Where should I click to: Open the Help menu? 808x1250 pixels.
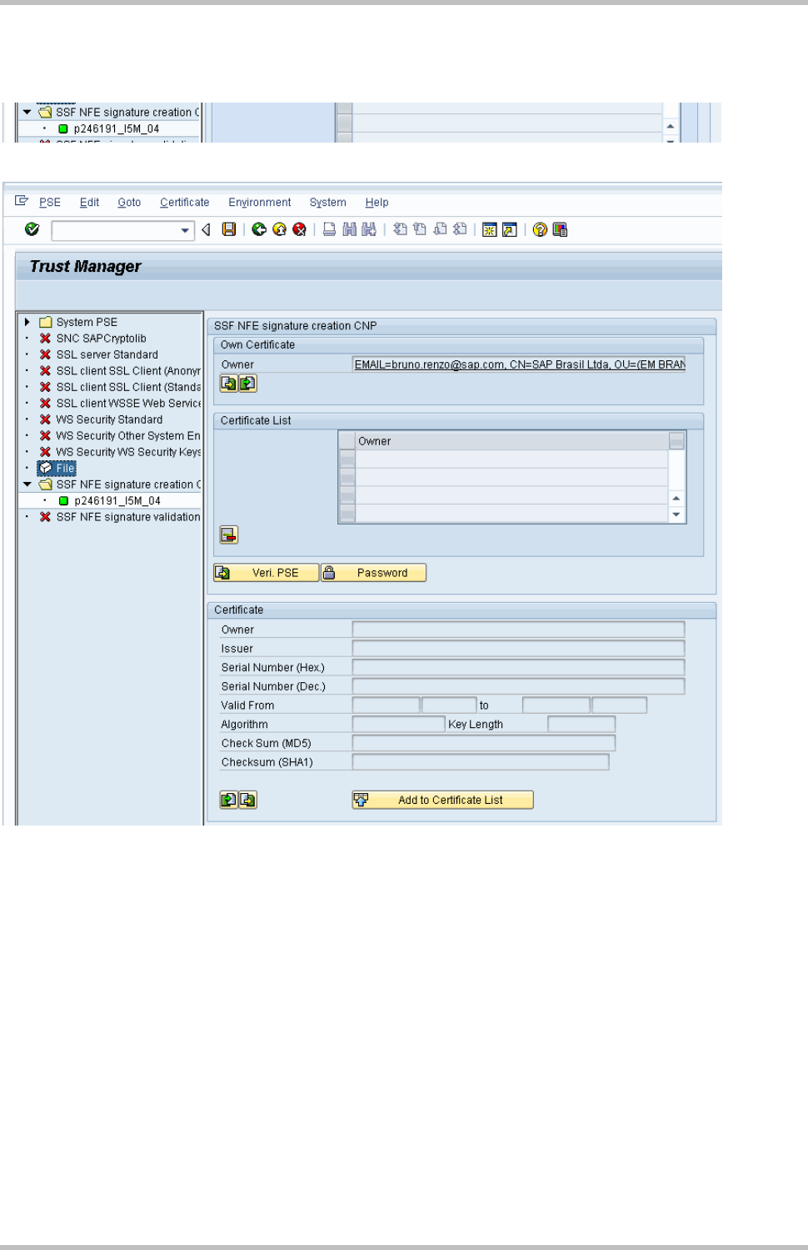click(x=377, y=202)
